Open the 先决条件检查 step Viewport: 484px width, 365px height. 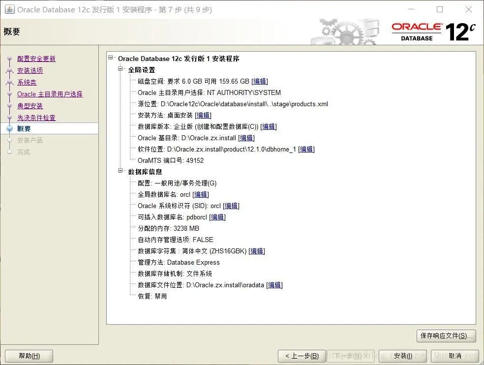[x=36, y=118]
